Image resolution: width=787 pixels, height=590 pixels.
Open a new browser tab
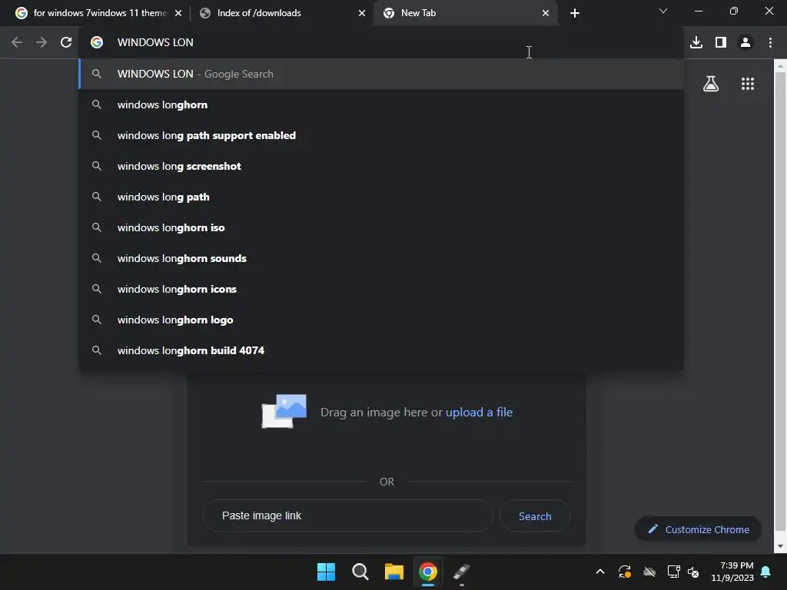pos(575,13)
